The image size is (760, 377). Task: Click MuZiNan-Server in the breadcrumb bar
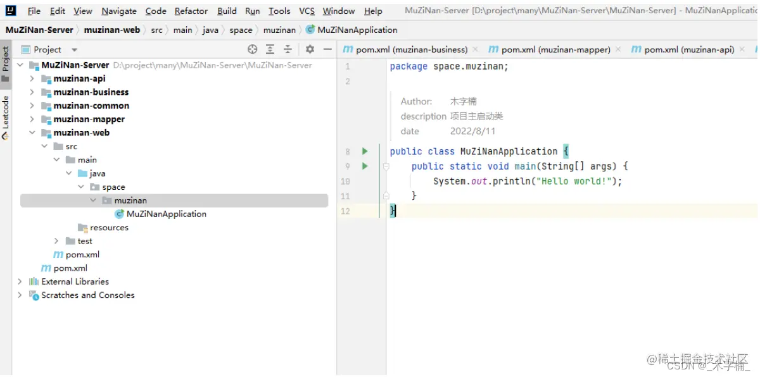pos(40,30)
